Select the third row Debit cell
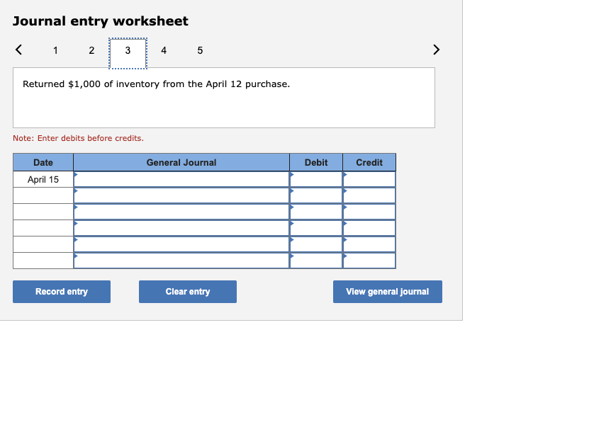Screen dimensions: 611x439 pyautogui.click(x=316, y=212)
